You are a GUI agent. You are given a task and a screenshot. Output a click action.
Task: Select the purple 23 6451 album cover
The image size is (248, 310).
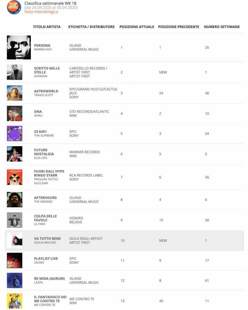coord(15,134)
